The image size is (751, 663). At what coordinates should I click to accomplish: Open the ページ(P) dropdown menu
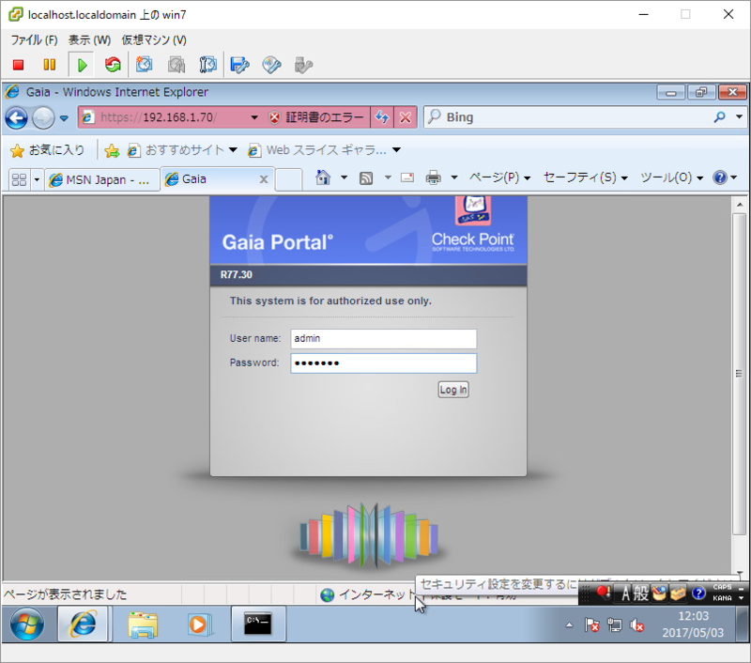500,177
